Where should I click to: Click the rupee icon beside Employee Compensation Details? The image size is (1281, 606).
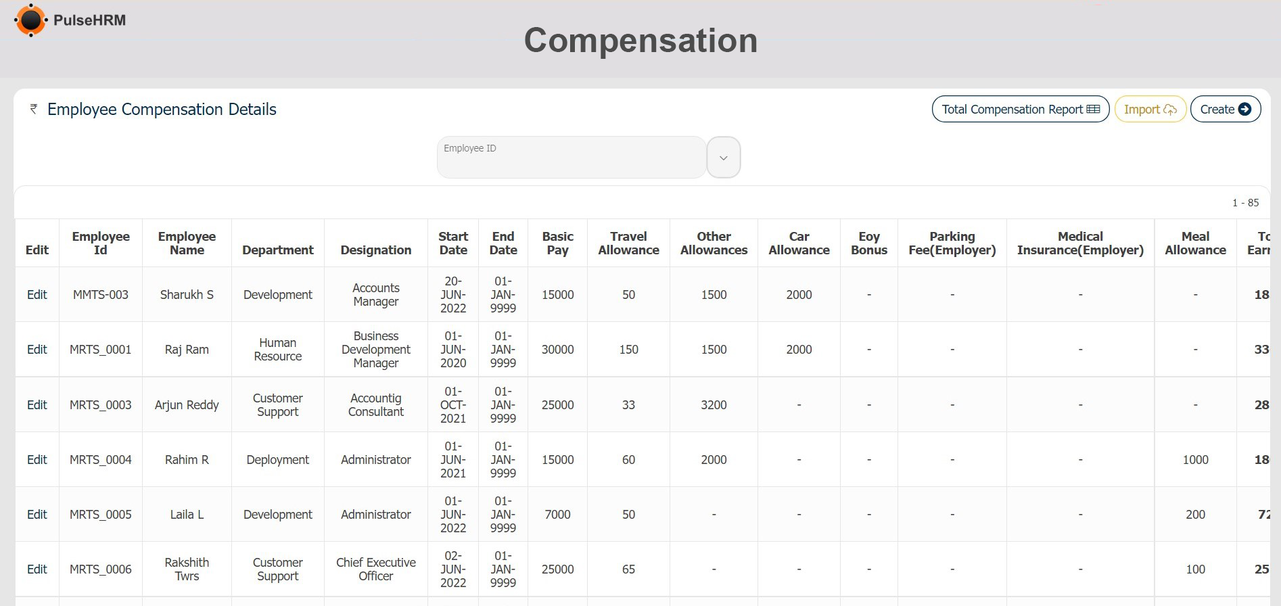(x=33, y=109)
